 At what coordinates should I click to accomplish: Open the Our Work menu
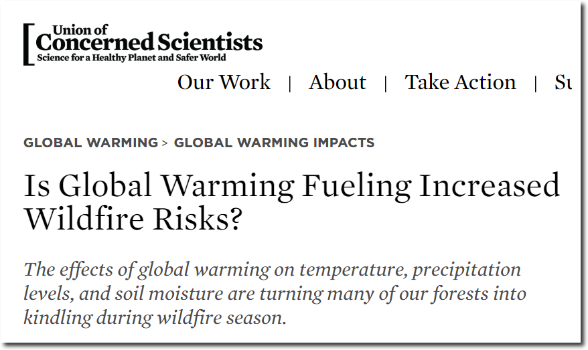[x=224, y=82]
